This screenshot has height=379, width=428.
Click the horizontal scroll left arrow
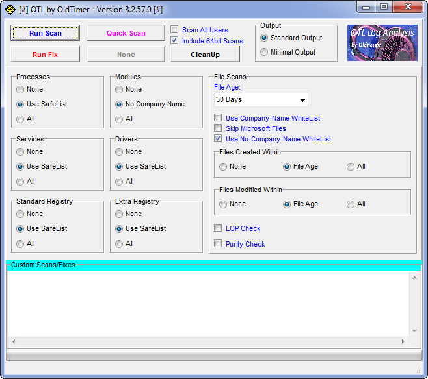point(14,341)
